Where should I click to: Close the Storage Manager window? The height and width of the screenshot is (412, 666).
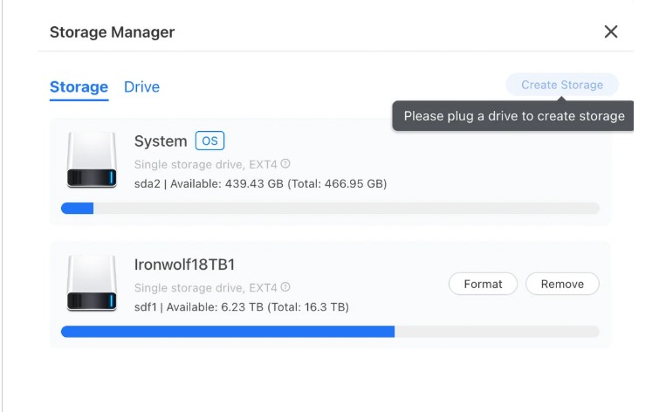tap(611, 32)
